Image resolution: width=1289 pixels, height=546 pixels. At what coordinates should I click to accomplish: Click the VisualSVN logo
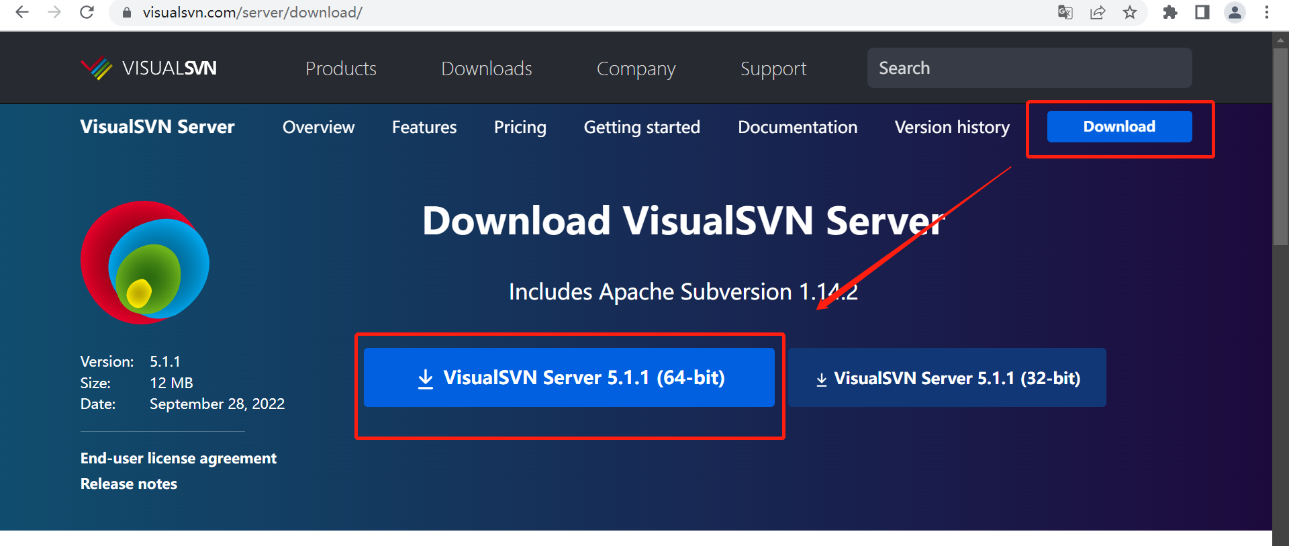click(148, 68)
